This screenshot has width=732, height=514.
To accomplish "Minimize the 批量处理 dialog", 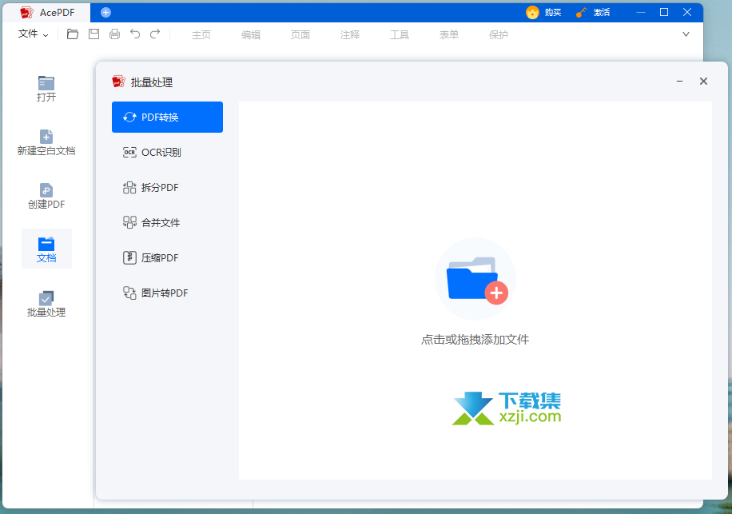I will coord(680,82).
